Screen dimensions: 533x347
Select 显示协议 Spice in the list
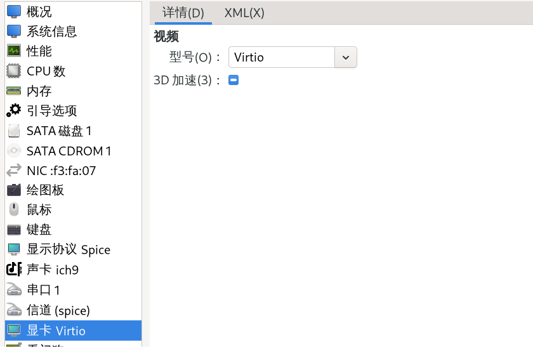[68, 249]
